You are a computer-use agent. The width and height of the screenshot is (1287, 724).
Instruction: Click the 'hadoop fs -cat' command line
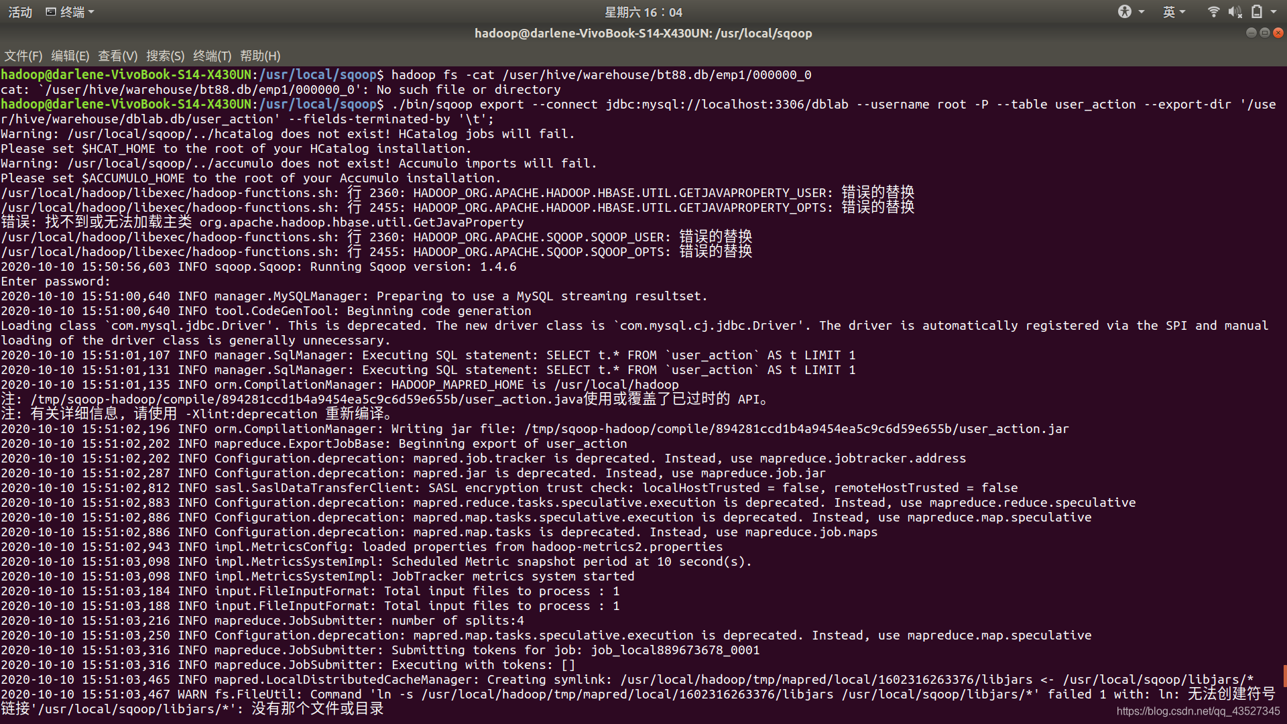(x=406, y=74)
